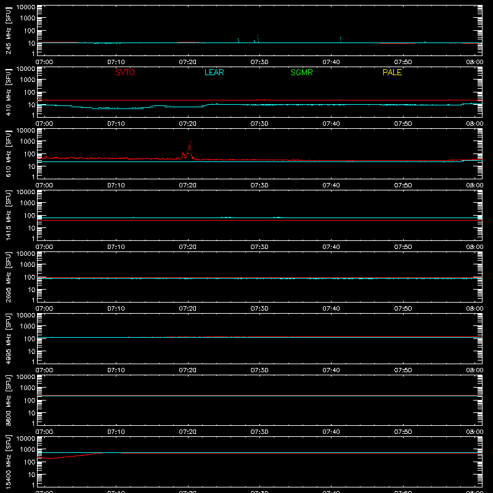Click the 07:50 tick label under 8800 MHz panel

403,432
